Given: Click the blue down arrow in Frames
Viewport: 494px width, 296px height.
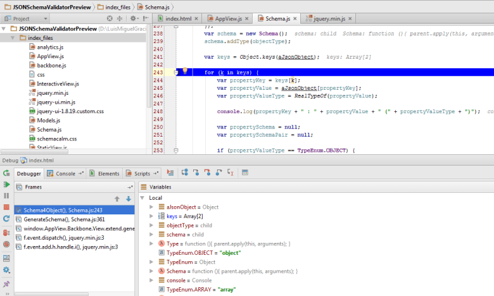Looking at the screenshot, I should click(x=128, y=199).
